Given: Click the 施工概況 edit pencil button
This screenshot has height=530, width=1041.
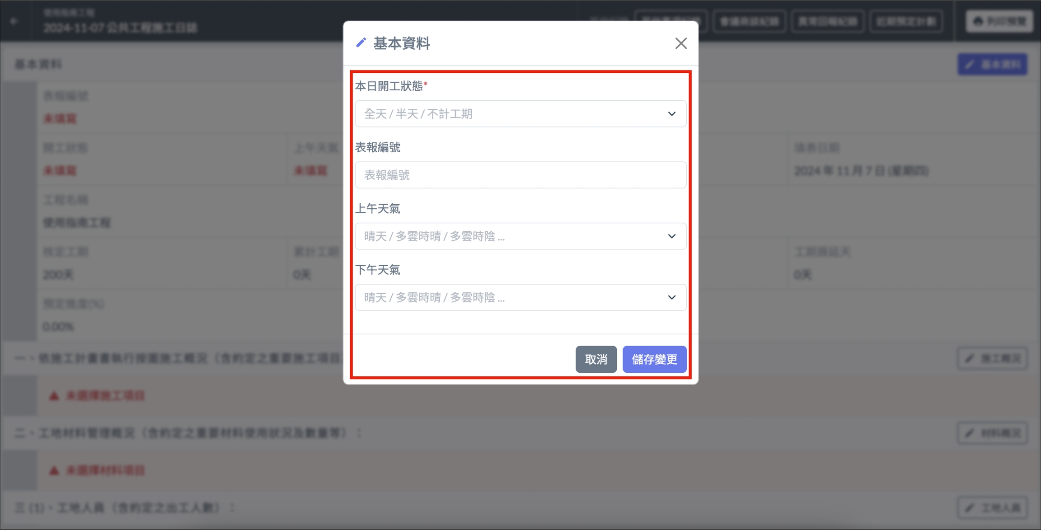Looking at the screenshot, I should tap(992, 358).
